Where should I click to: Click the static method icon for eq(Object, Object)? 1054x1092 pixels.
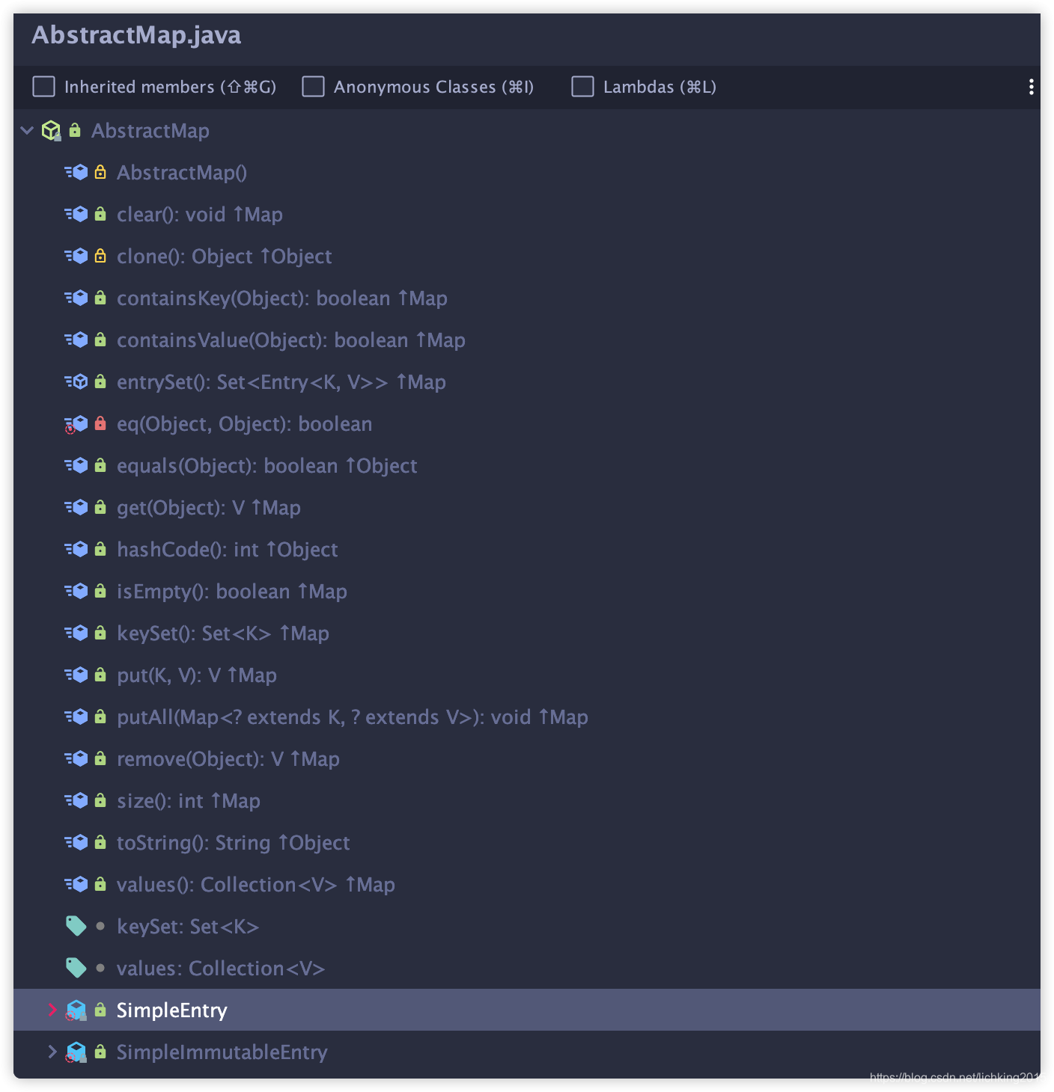click(76, 424)
